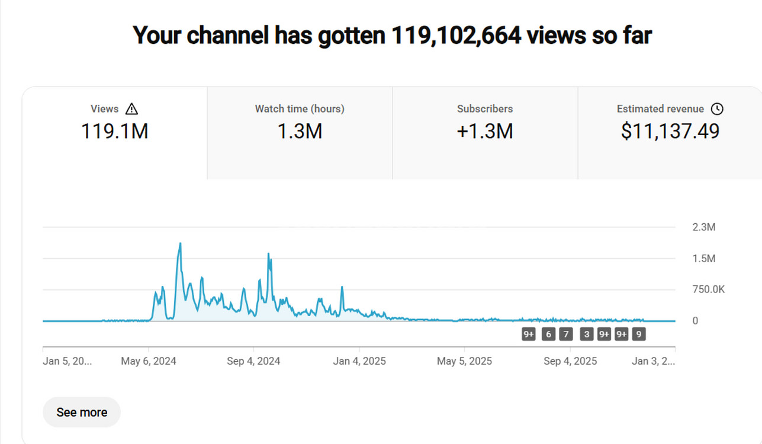
Task: Select the last video marker labeled 9
Action: 638,334
